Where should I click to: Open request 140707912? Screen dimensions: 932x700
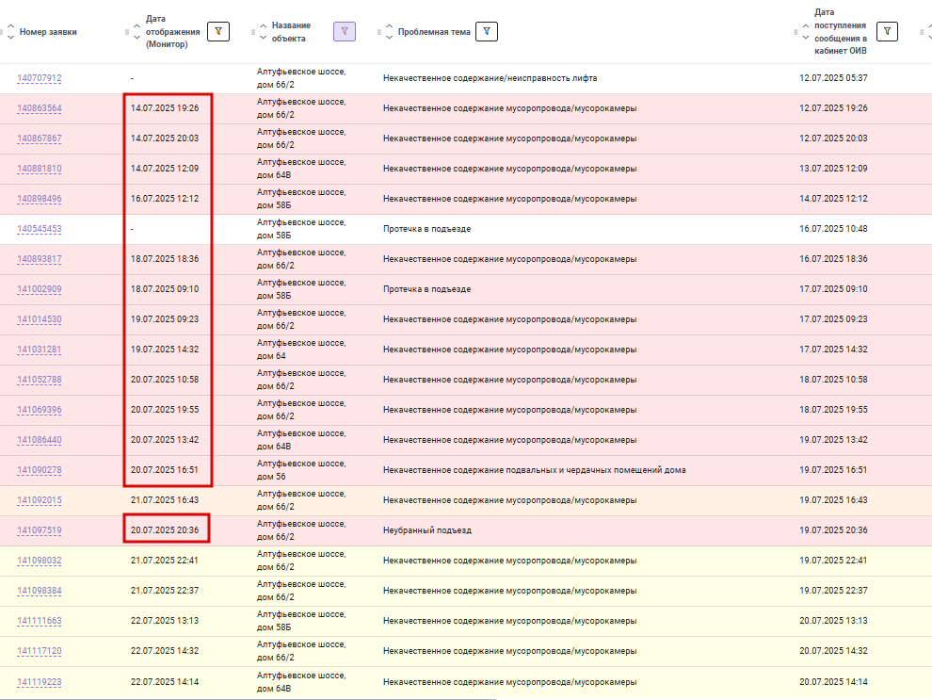40,78
